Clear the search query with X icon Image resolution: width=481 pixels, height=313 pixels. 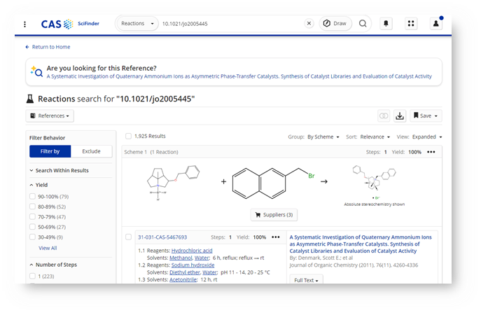pos(309,23)
